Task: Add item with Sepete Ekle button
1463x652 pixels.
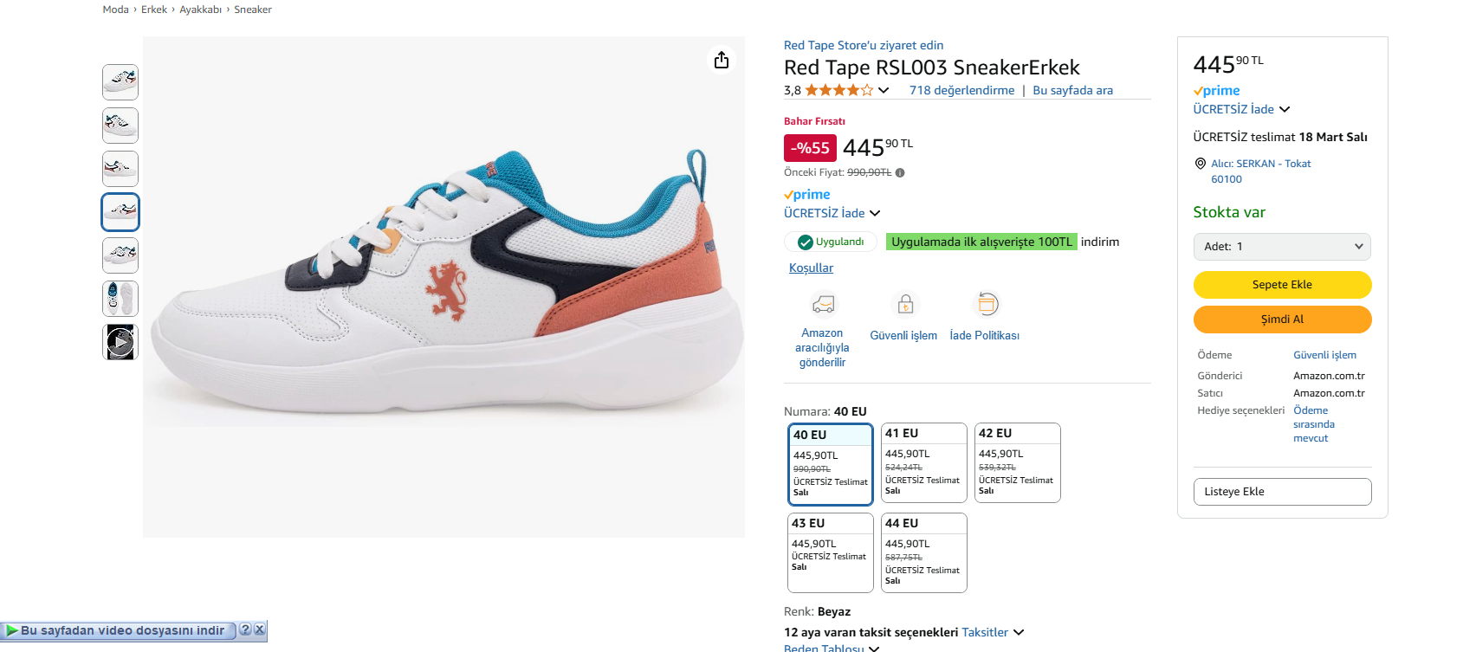Action: click(1282, 285)
